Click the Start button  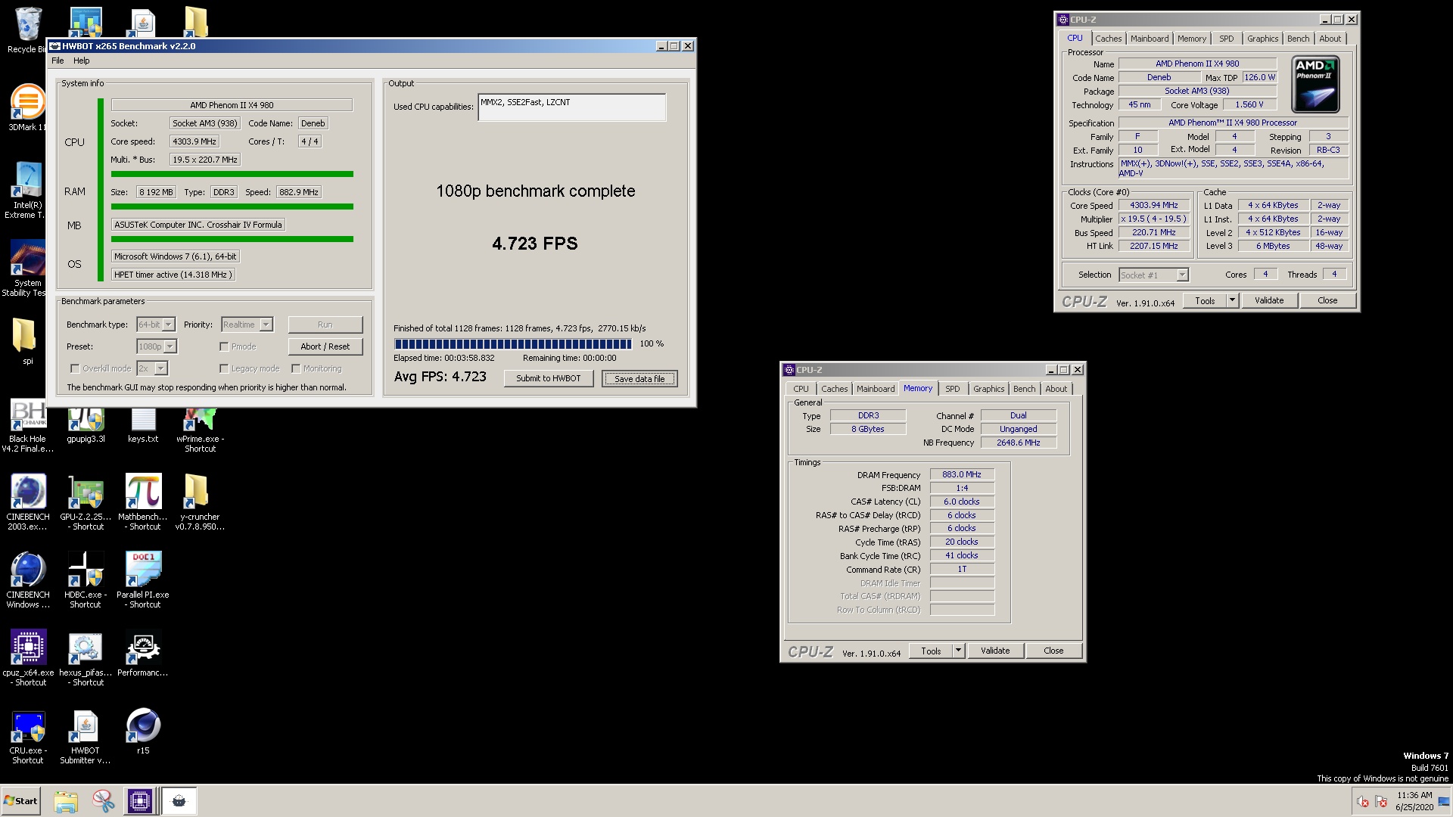tap(20, 801)
